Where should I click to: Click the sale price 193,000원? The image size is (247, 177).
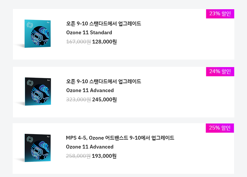coord(104,156)
